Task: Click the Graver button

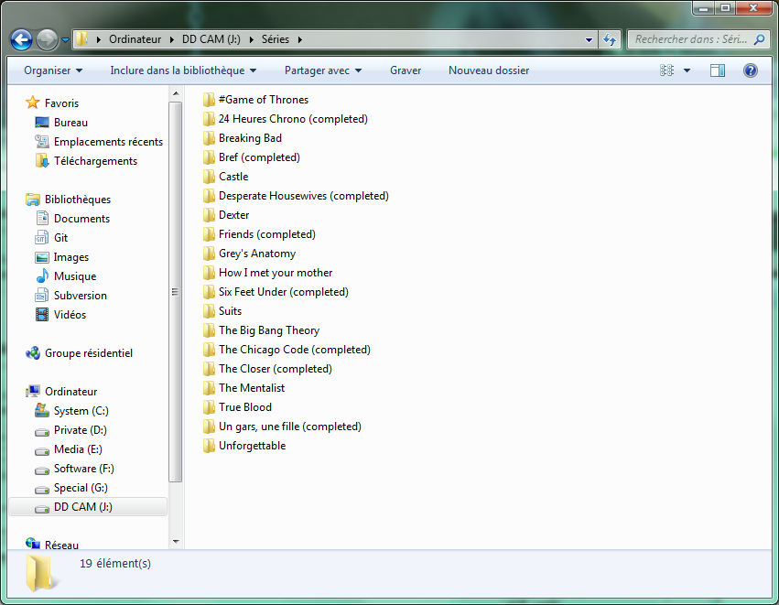Action: tap(406, 70)
